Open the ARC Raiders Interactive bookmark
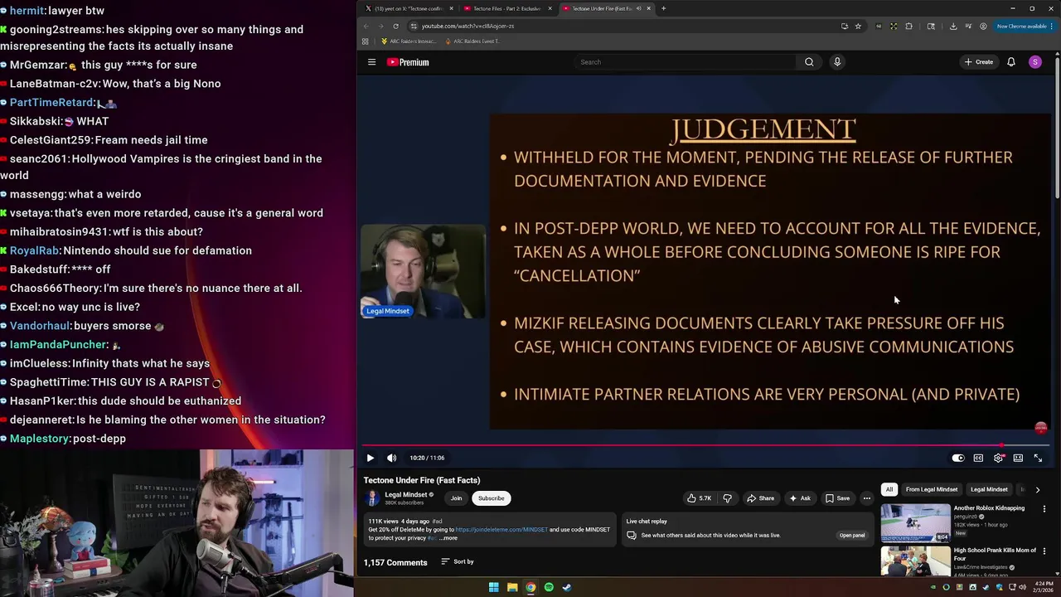This screenshot has width=1061, height=597. (409, 41)
